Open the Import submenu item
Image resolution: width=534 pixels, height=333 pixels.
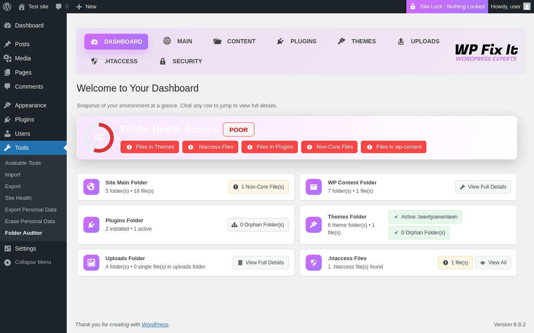13,174
